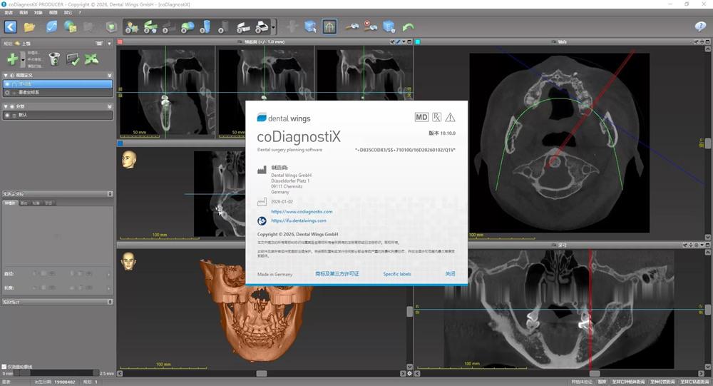Image resolution: width=713 pixels, height=386 pixels.
Task: Click double chevron on 分割 header
Action: [x=110, y=106]
